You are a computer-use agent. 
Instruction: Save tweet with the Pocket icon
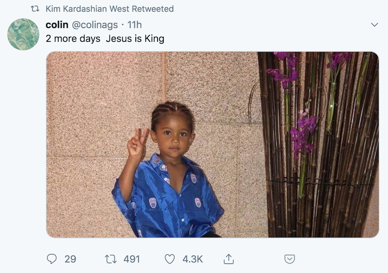289,259
